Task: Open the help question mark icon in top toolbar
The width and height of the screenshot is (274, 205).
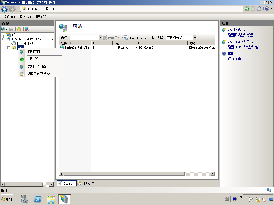Action: coord(267,9)
